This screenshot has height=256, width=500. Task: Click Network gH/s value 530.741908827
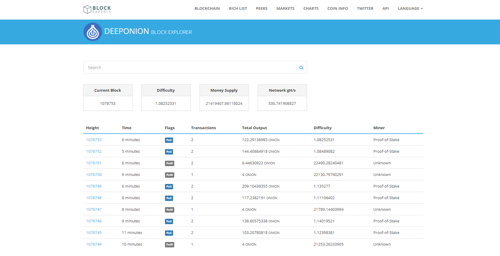click(282, 103)
